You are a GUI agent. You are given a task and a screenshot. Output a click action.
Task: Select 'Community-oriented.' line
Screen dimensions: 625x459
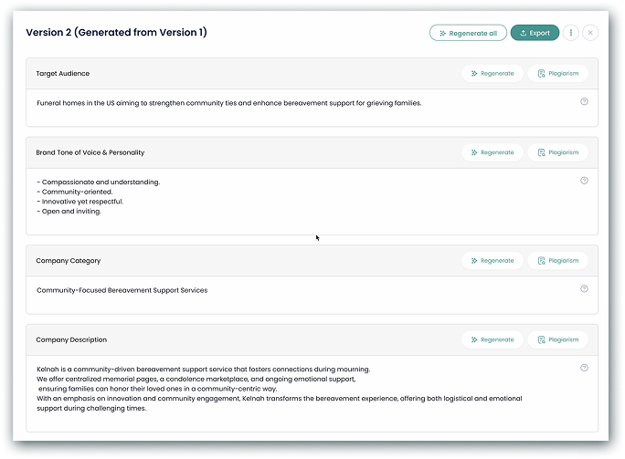[x=75, y=192]
